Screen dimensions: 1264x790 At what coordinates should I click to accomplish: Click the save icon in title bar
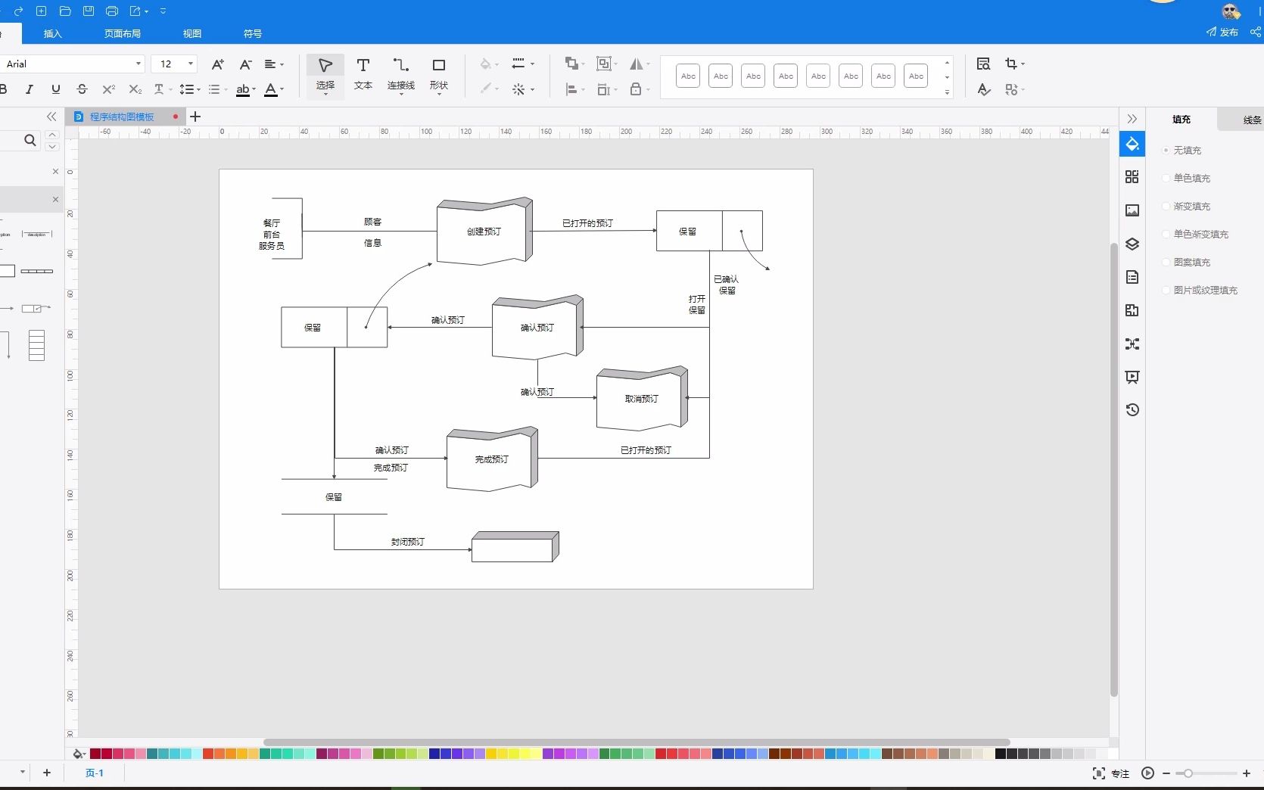89,11
